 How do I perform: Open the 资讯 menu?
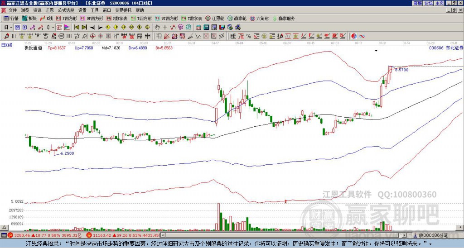click(x=37, y=10)
